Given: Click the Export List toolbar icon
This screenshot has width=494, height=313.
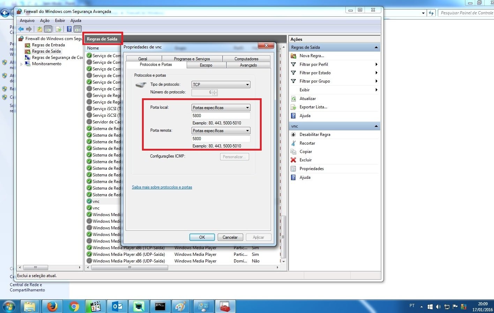Looking at the screenshot, I should tap(59, 29).
